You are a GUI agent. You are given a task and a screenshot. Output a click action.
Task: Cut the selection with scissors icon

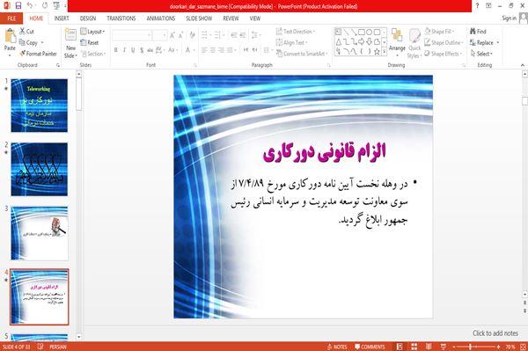26,32
